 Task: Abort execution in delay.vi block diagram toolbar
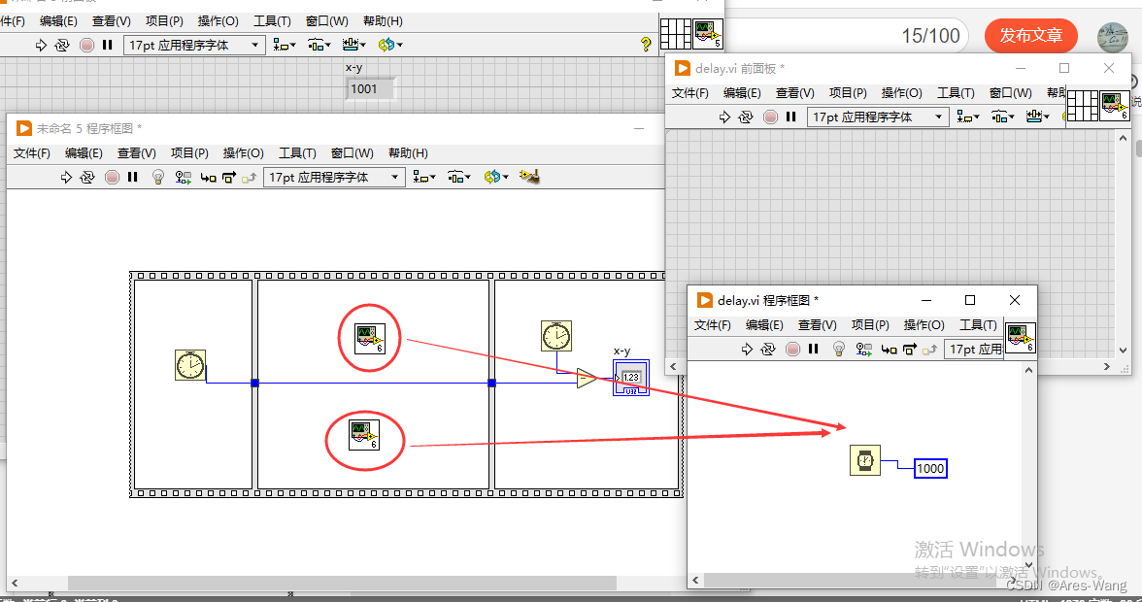pos(793,350)
